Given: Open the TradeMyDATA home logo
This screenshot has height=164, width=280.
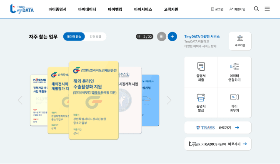Looking at the screenshot, I should 22,9.
